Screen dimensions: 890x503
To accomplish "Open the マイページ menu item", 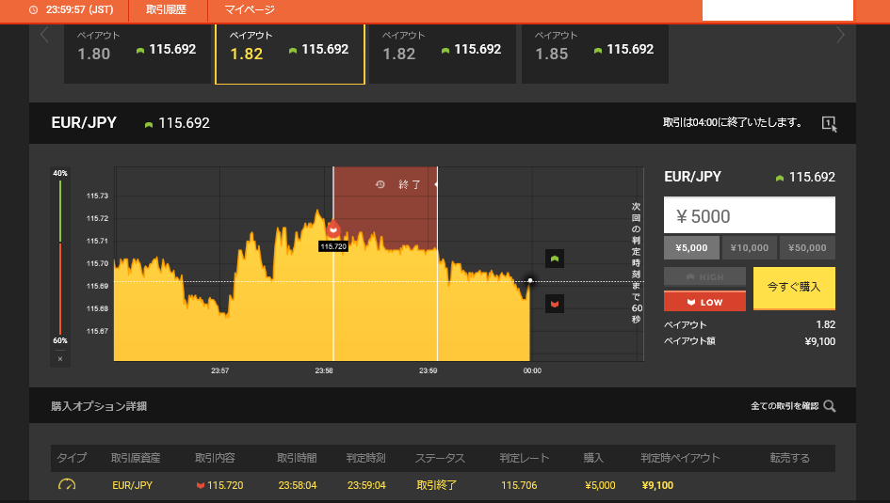I will tap(250, 10).
